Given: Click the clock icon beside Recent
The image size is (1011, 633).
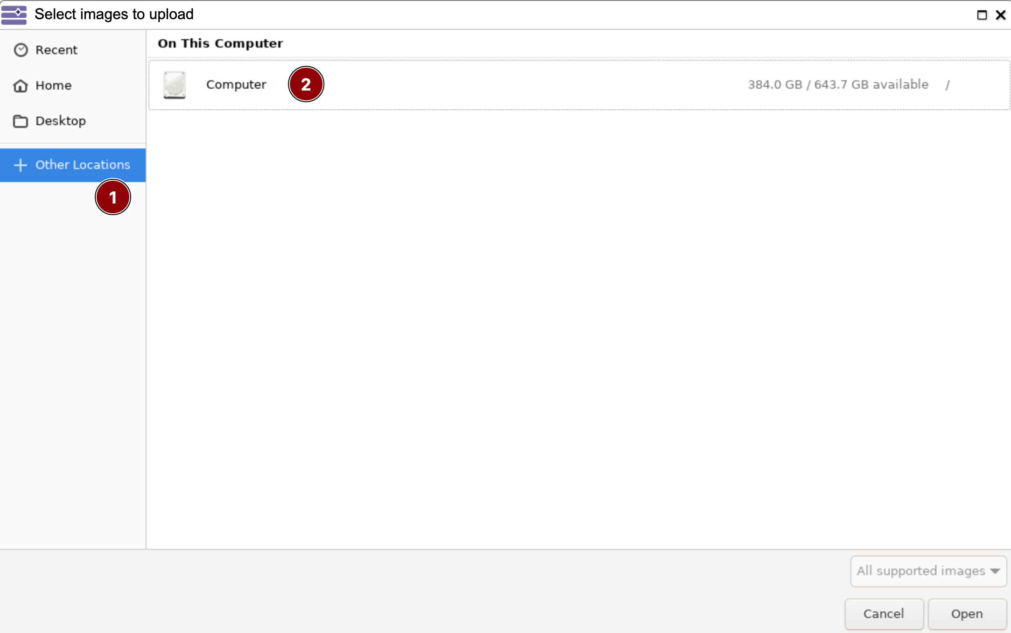Looking at the screenshot, I should pyautogui.click(x=21, y=50).
